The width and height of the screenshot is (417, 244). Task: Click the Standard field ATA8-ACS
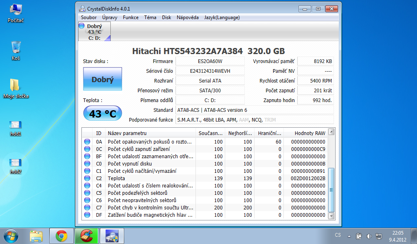pyautogui.click(x=255, y=110)
